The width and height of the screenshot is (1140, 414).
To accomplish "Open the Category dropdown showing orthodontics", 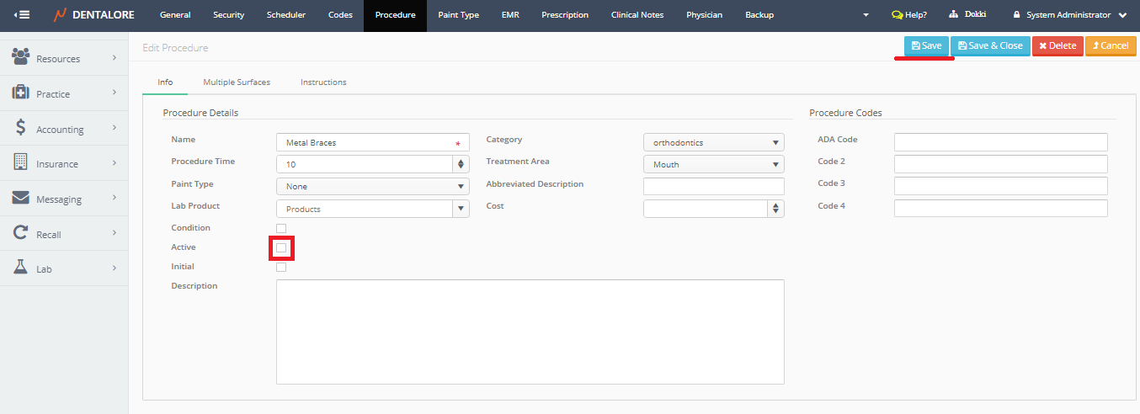I will click(713, 143).
